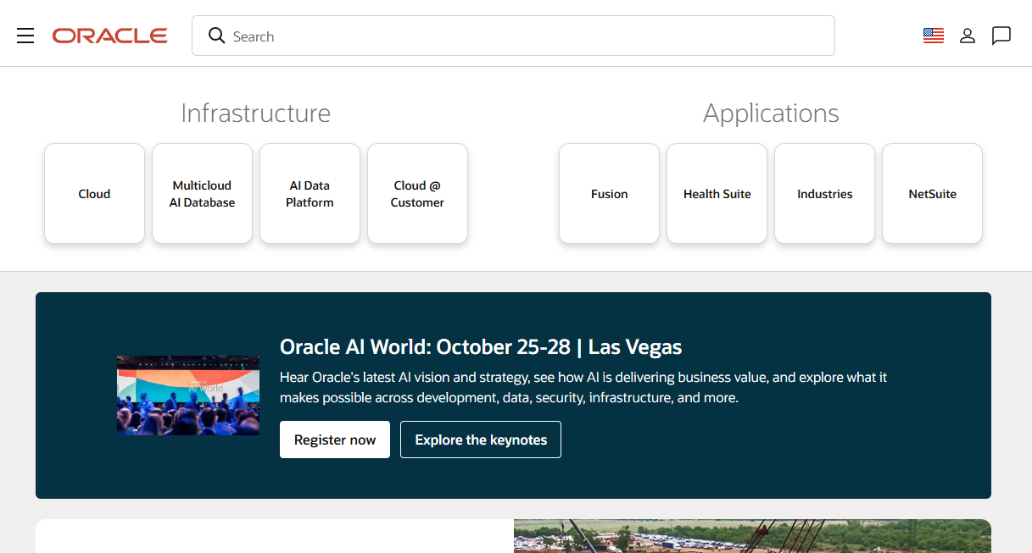Open the chat bubble contact icon
The height and width of the screenshot is (553, 1032).
1001,36
